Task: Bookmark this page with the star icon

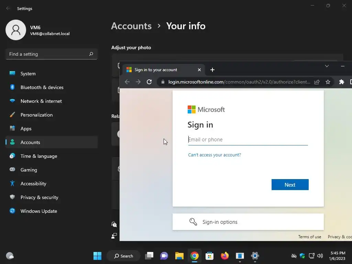Action: (328, 82)
